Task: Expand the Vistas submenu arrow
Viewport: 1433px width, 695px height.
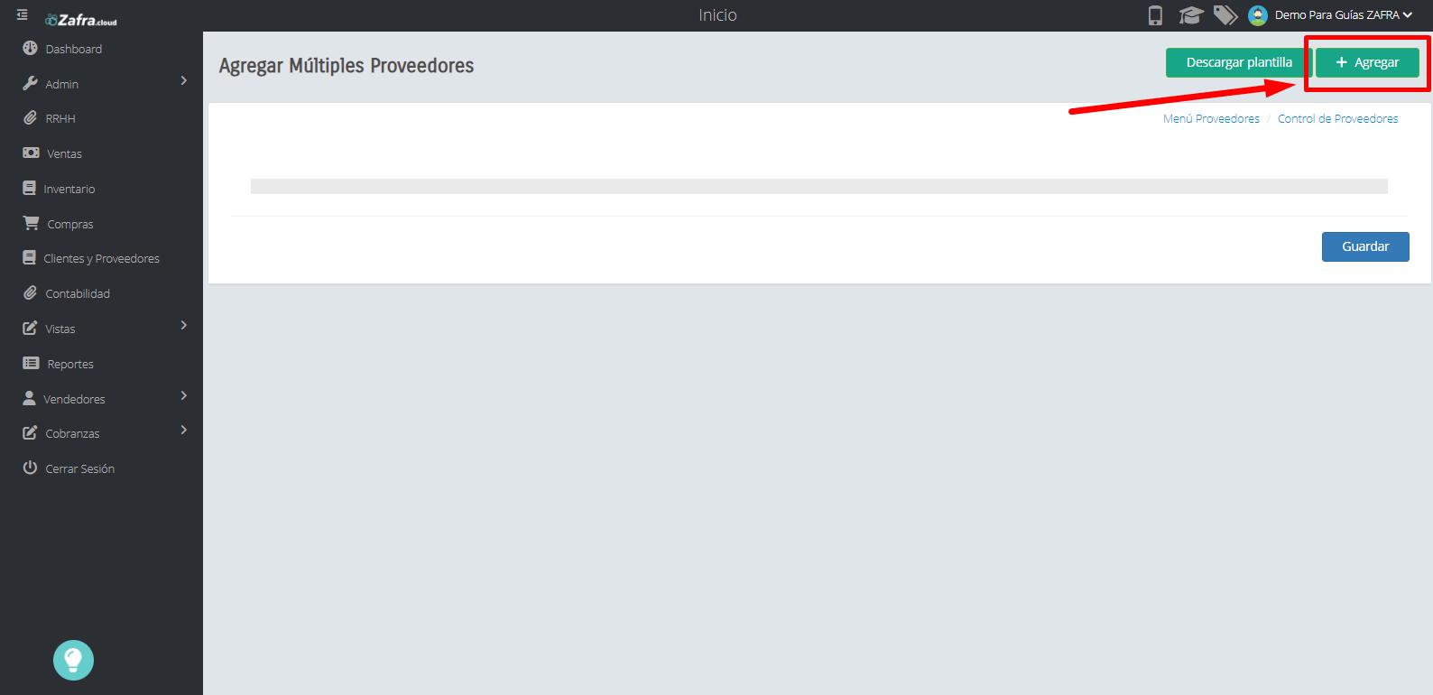Action: [x=184, y=326]
